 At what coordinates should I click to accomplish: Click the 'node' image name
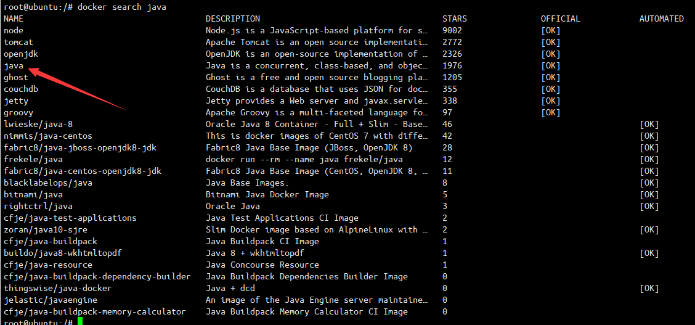[x=14, y=31]
